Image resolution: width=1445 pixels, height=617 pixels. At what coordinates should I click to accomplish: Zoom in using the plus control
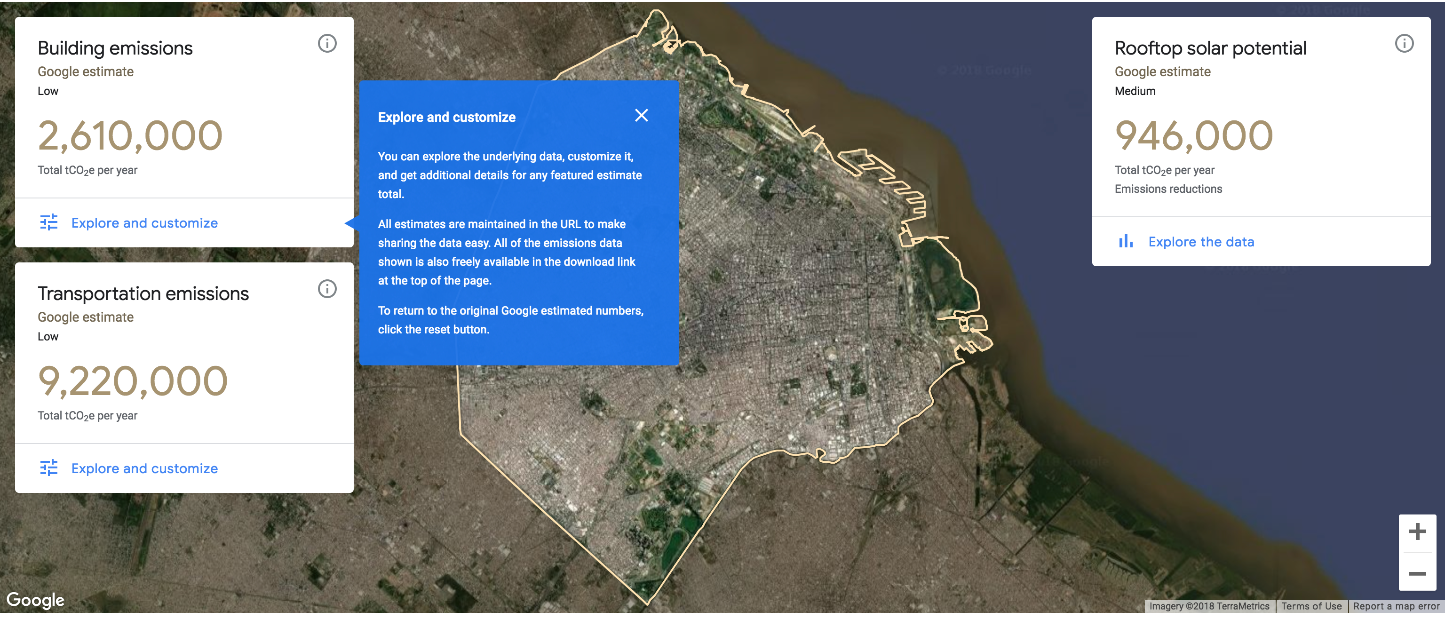coord(1418,532)
